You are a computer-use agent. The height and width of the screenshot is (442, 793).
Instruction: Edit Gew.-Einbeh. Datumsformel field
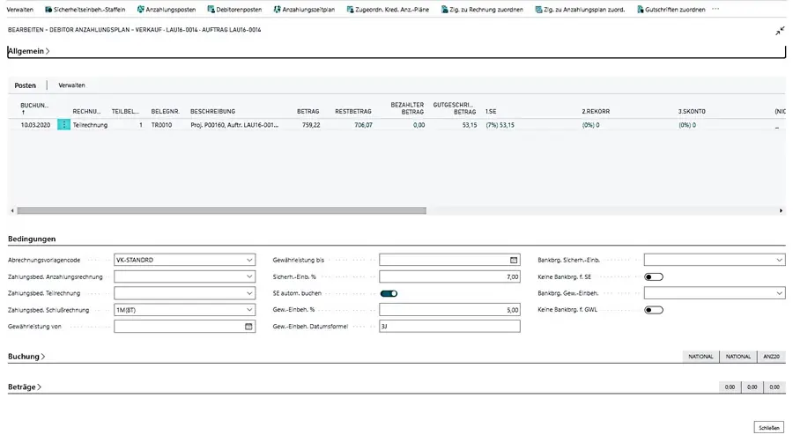point(449,327)
